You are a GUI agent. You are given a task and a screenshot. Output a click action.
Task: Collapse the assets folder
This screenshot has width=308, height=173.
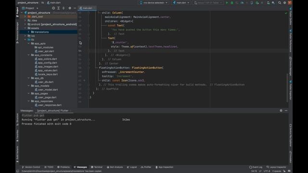(x=25, y=28)
